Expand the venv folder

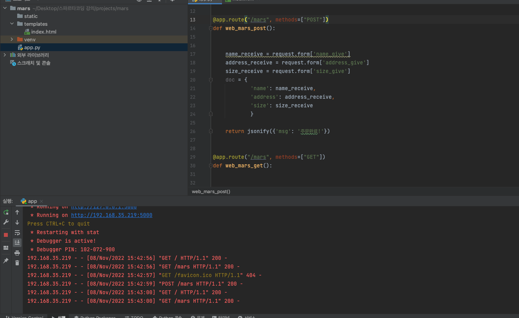12,39
